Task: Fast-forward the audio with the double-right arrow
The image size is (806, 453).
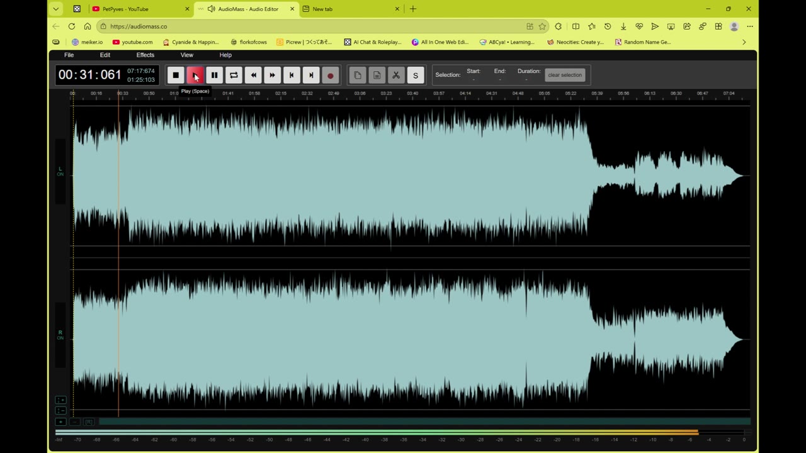Action: click(x=272, y=75)
